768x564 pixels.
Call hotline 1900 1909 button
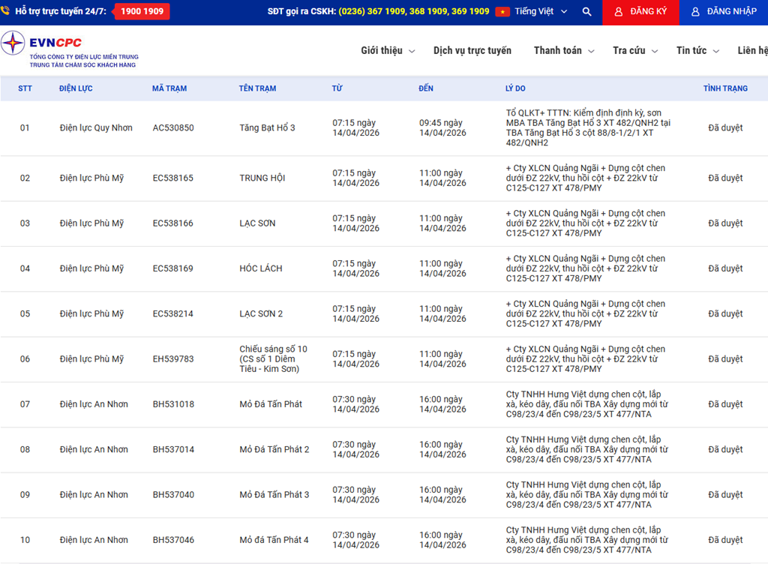142,12
